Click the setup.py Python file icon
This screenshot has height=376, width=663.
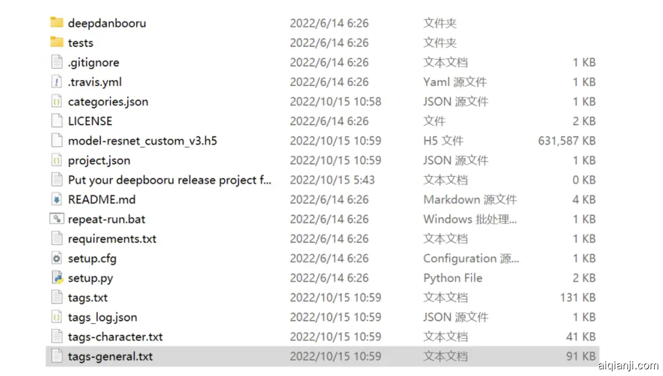[57, 278]
